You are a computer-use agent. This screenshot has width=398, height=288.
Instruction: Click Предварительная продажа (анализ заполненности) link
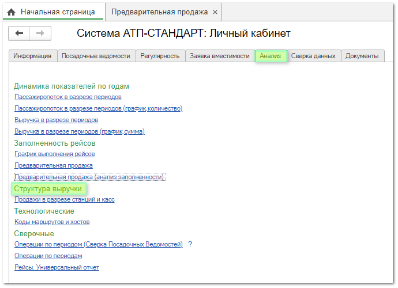(x=89, y=177)
